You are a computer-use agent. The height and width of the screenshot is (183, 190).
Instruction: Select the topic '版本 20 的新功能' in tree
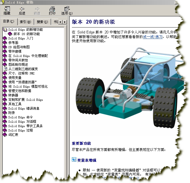tap(27, 34)
